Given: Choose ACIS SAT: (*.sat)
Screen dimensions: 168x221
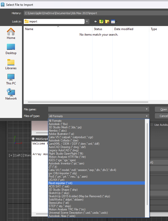Looking at the screenshot, I should [x=97, y=186].
